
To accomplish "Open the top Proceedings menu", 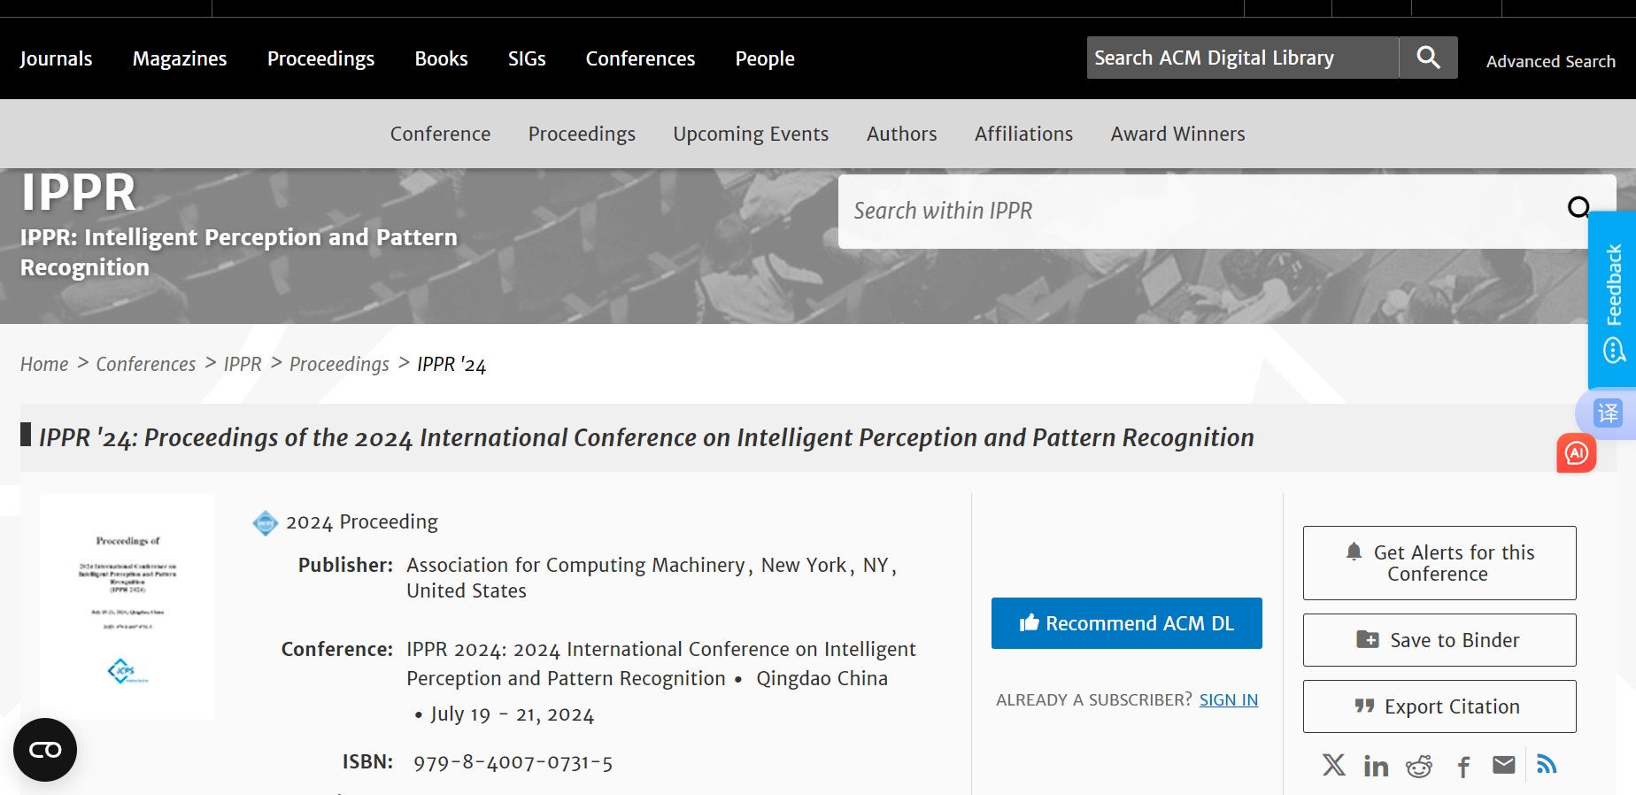I will click(x=320, y=58).
